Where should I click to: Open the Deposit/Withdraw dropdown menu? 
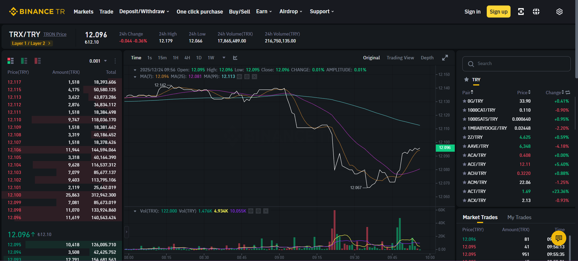144,11
